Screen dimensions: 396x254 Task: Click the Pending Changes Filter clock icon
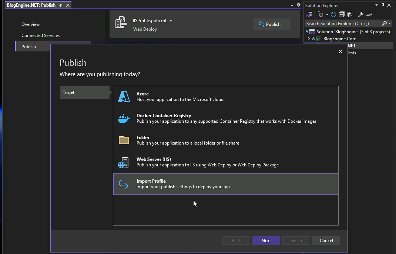(321, 14)
